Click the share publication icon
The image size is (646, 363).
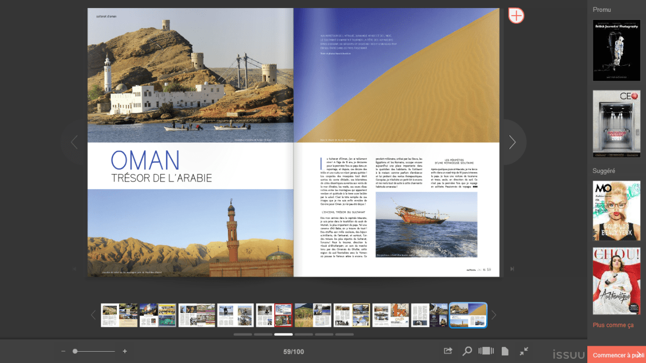pos(448,351)
